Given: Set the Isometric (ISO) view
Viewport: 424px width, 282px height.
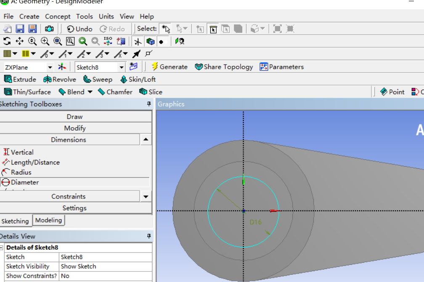Looking at the screenshot, I should (108, 41).
